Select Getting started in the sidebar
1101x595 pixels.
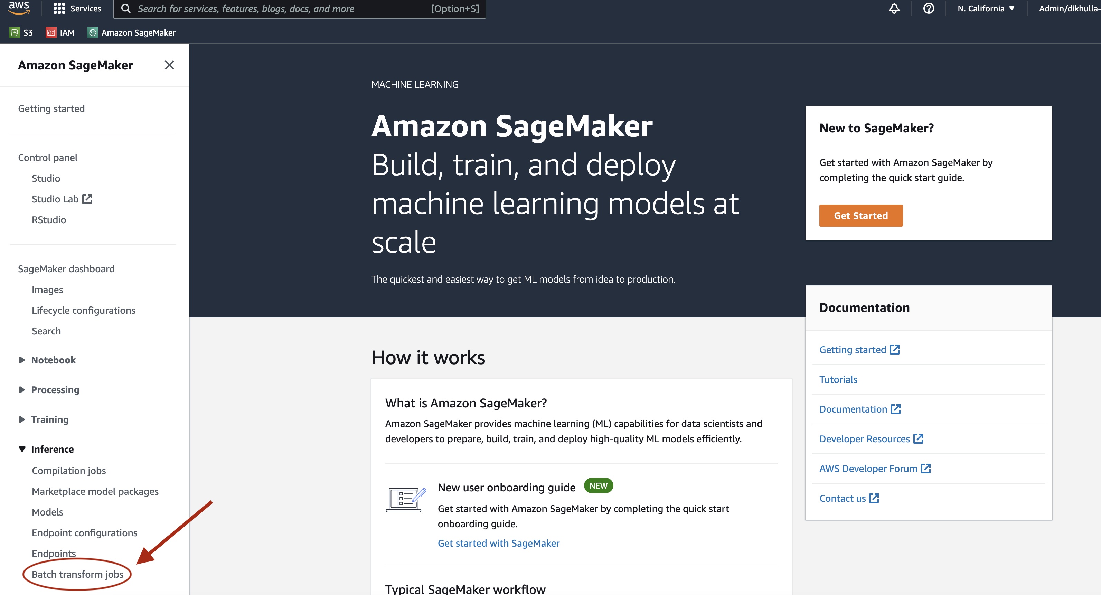tap(51, 108)
